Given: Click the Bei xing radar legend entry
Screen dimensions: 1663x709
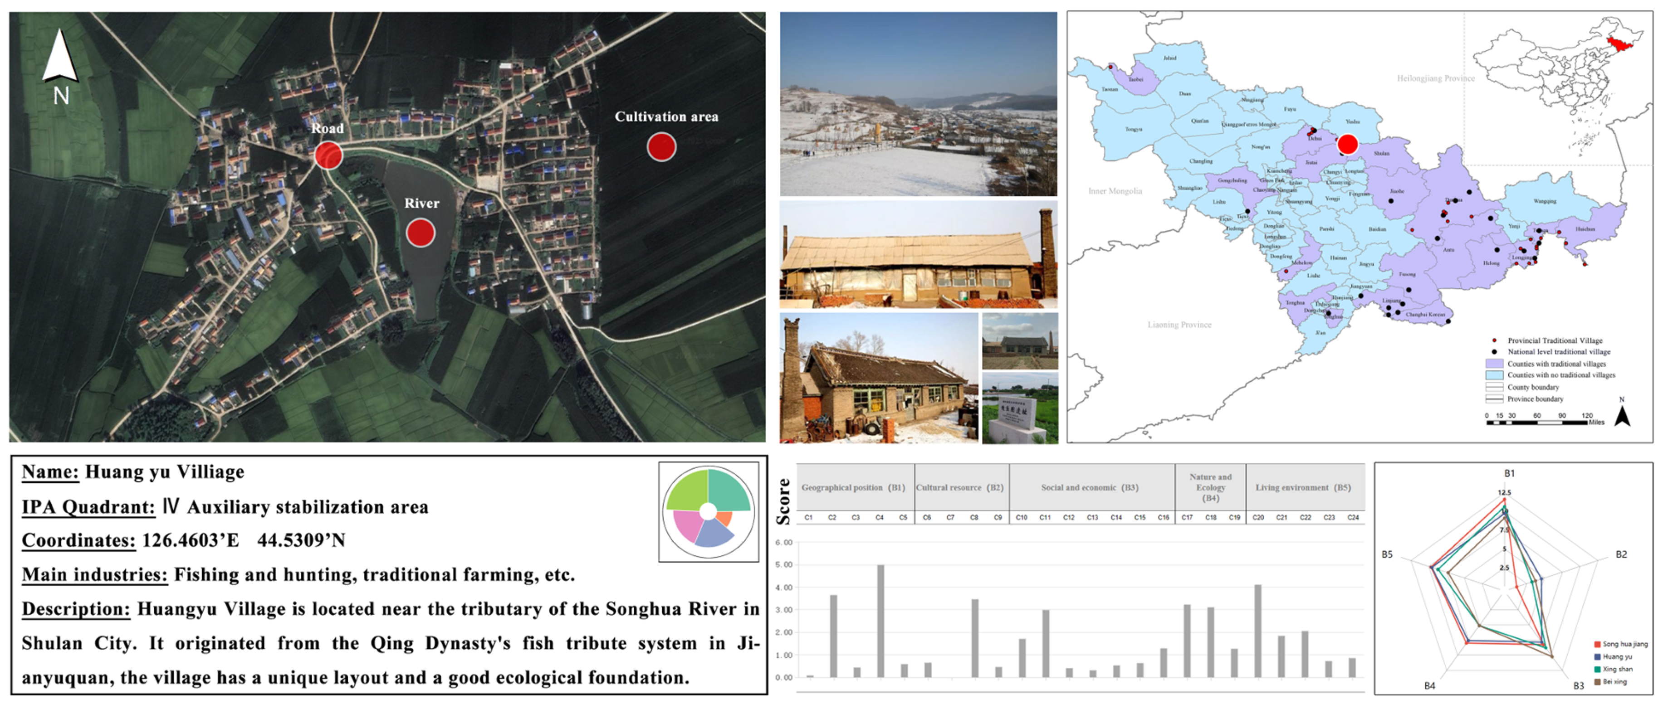Looking at the screenshot, I should click(1613, 681).
